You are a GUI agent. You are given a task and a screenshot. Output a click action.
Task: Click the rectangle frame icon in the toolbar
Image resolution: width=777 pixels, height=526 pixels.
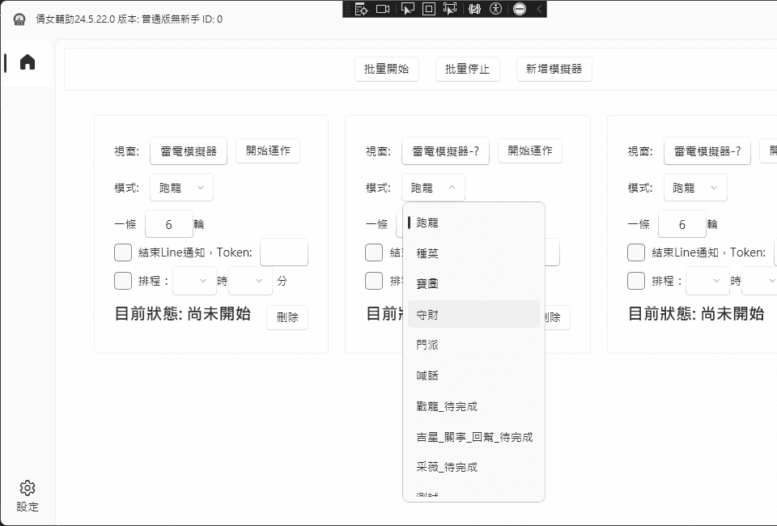pos(427,10)
